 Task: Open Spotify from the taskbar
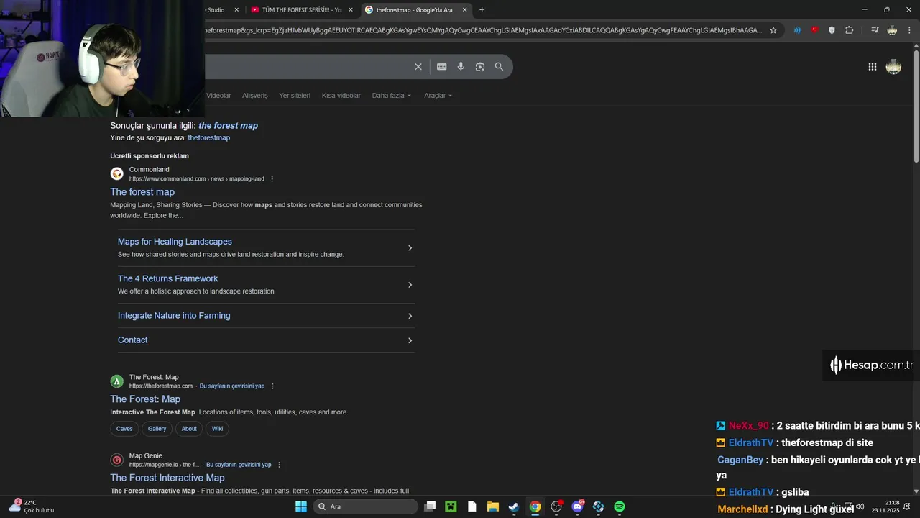[620, 506]
